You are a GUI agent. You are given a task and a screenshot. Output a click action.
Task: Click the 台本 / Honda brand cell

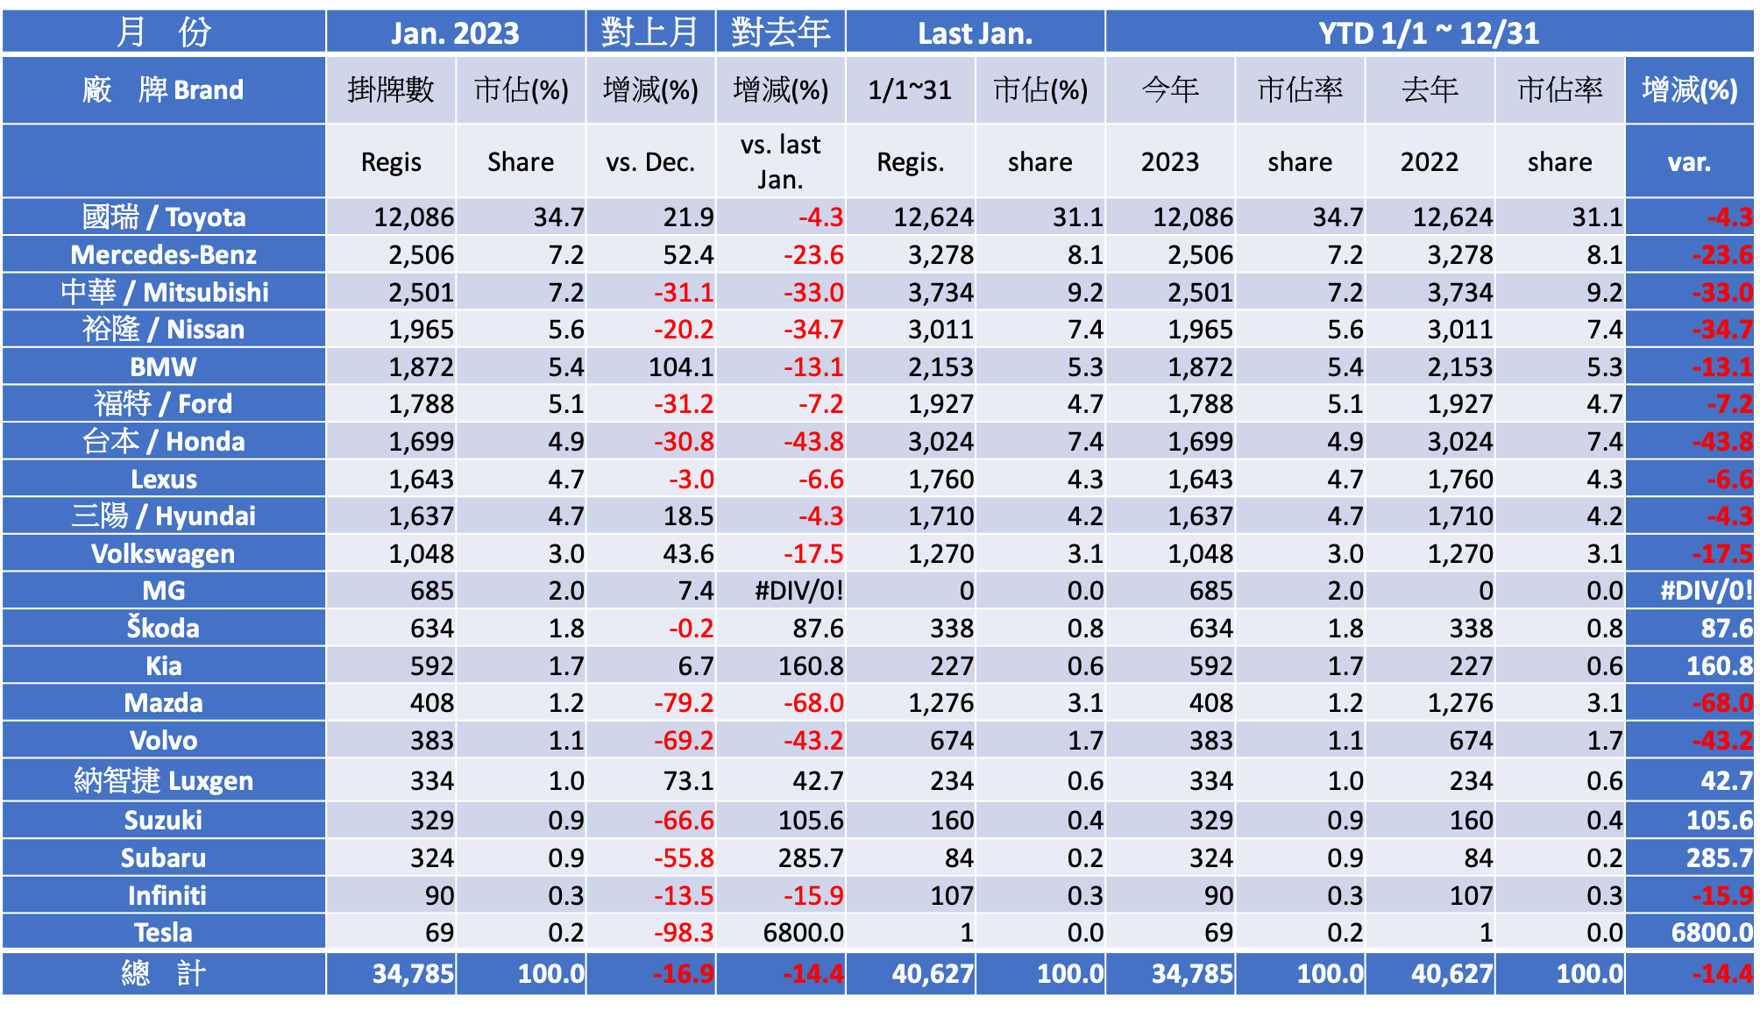click(x=164, y=441)
